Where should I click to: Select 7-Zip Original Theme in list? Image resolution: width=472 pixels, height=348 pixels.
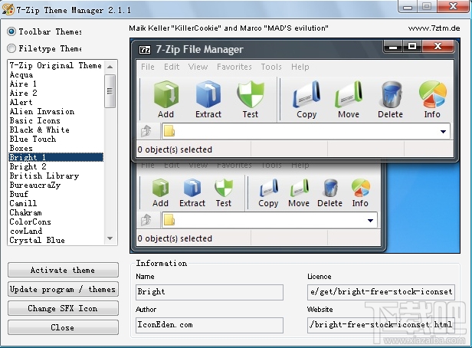pos(56,65)
